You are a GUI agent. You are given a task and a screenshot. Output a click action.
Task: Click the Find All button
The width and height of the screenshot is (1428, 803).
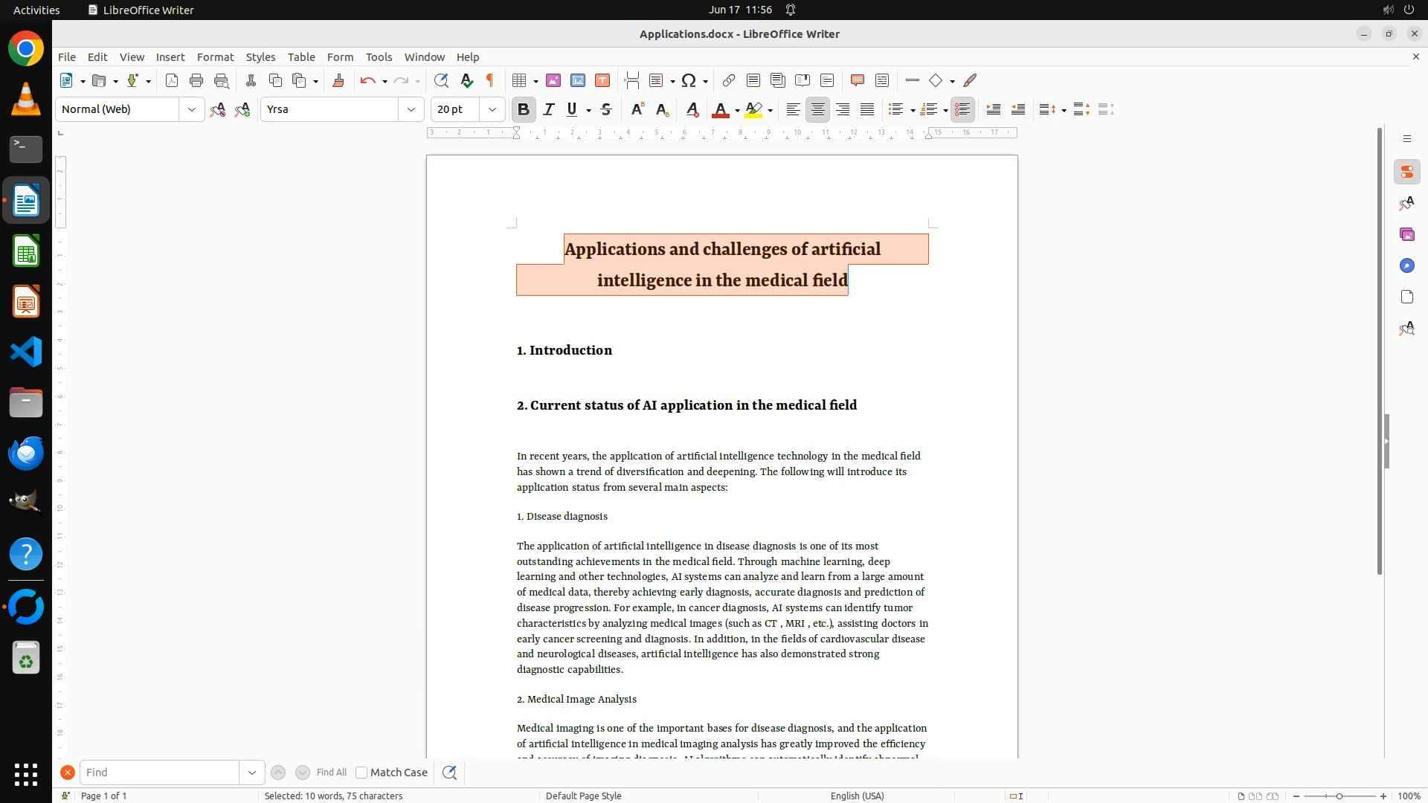331,773
